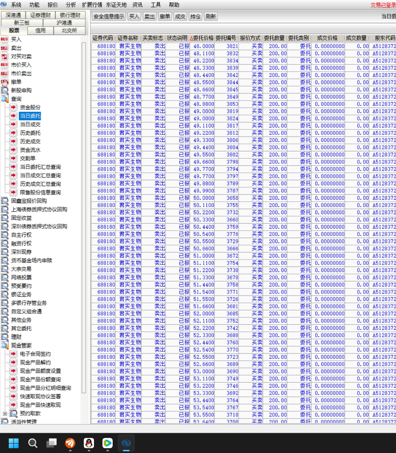This screenshot has height=453, width=396.
Task: Click the red arrow icon for 电子合同签约
Action: [x=13, y=354]
